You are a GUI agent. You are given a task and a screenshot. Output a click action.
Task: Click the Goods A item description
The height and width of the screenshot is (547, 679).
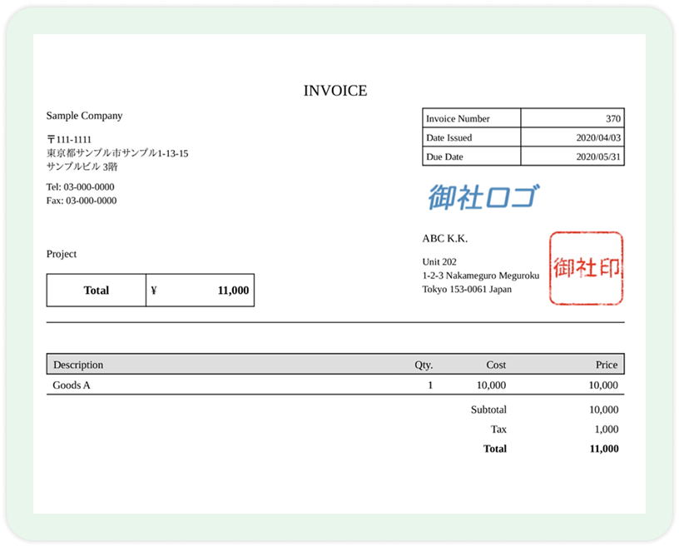(72, 385)
